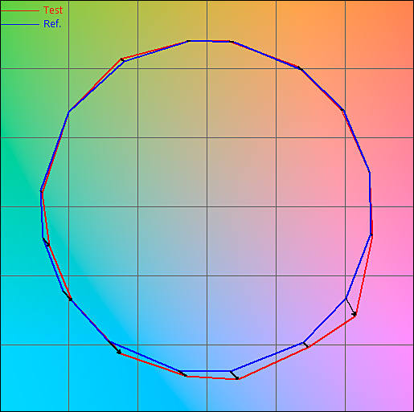Click the short black connector at lower-right purple area
This screenshot has height=412, width=414.
305,345
